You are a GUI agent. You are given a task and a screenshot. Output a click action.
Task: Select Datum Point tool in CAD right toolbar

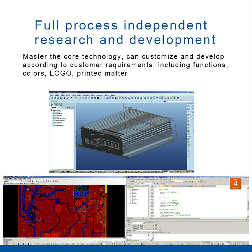188,118
